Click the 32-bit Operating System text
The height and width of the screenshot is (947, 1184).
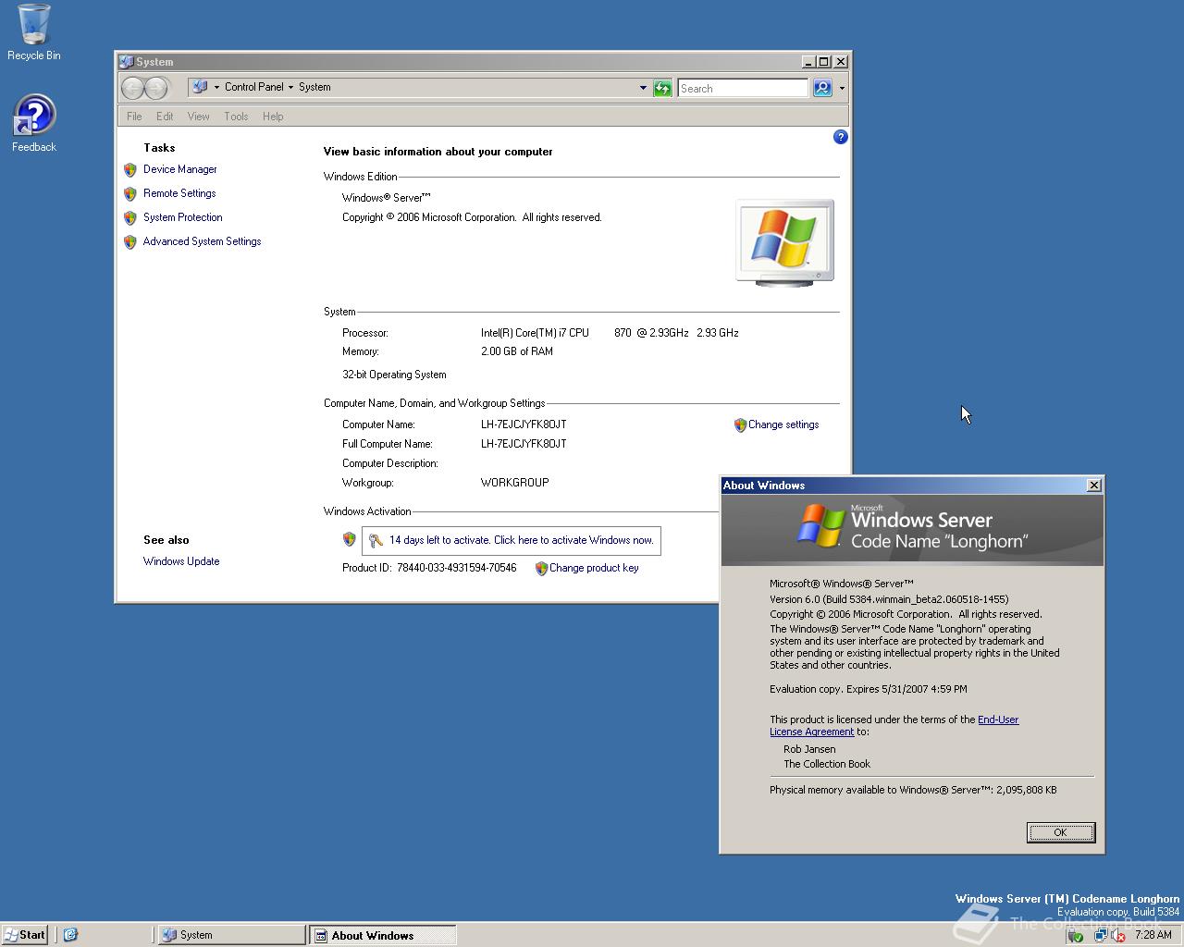tap(394, 375)
